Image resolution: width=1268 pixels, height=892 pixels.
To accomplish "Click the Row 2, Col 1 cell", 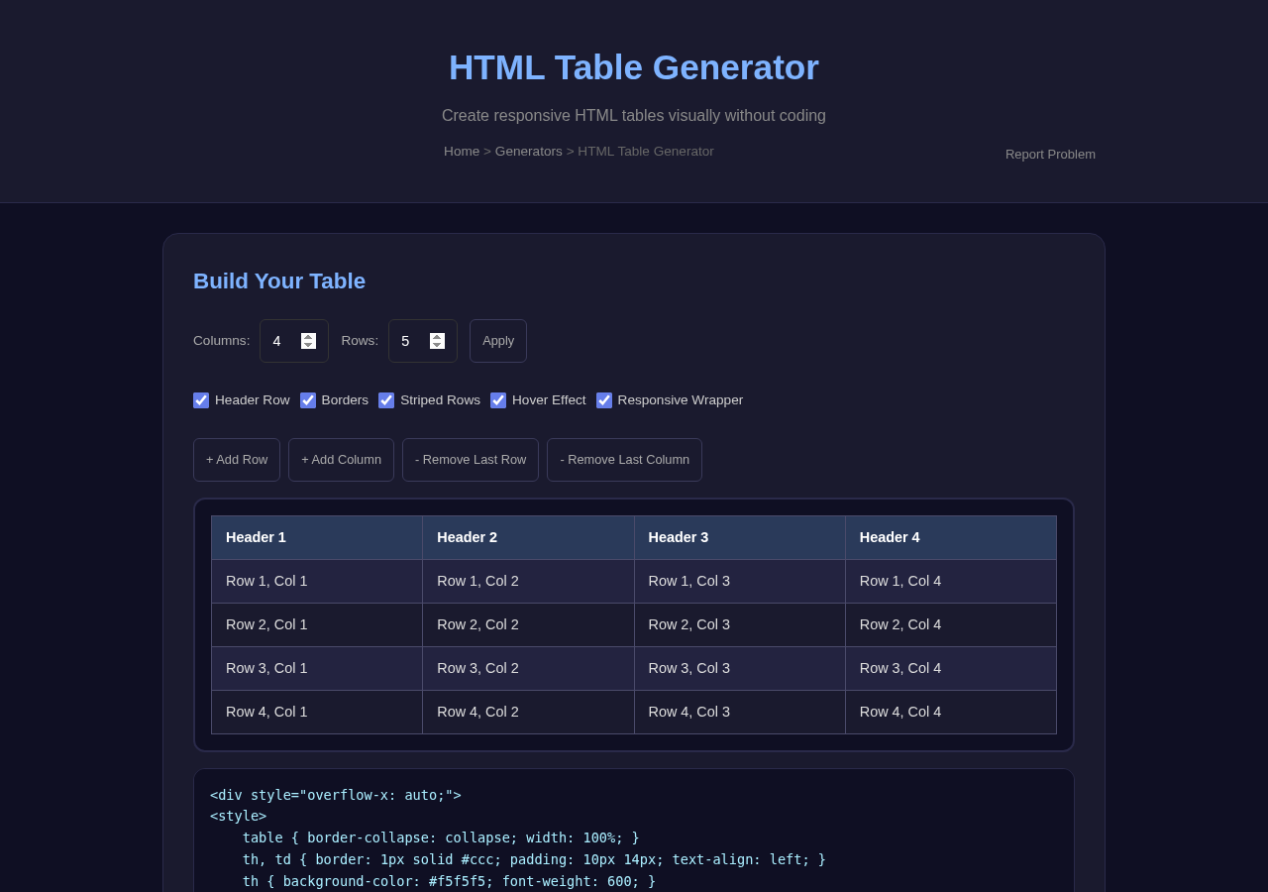I will 317,624.
